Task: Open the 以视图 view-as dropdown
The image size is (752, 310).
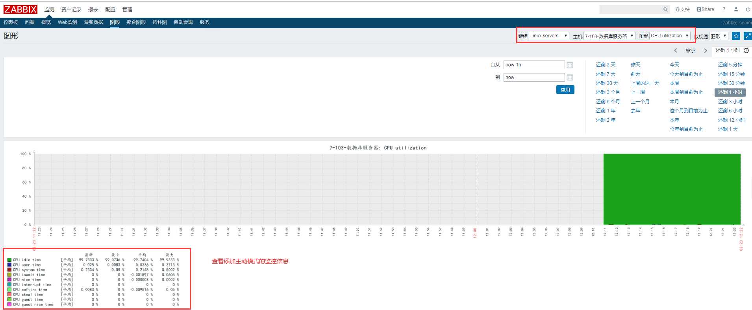Action: (719, 36)
